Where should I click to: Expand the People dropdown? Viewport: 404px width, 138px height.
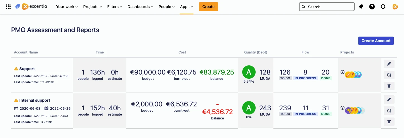(167, 7)
